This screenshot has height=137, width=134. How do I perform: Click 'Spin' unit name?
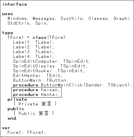pyautogui.click(x=41, y=23)
